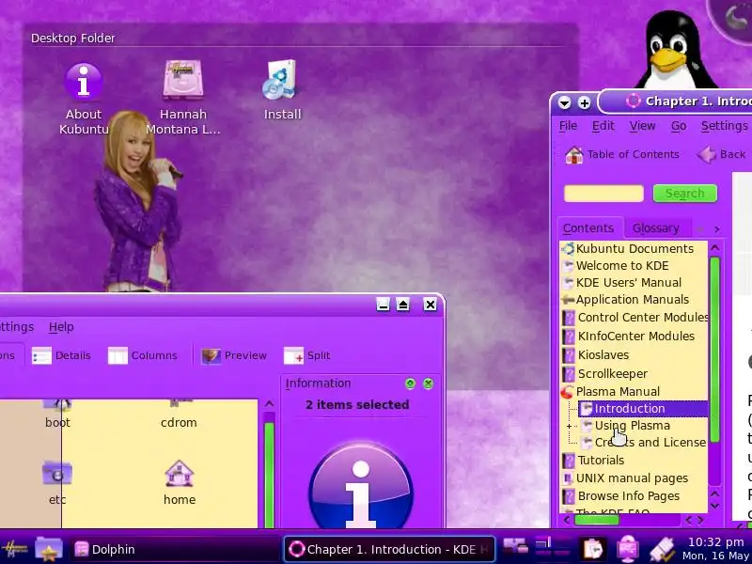Switch to the Glossary tab
This screenshot has width=752, height=564.
tap(656, 228)
